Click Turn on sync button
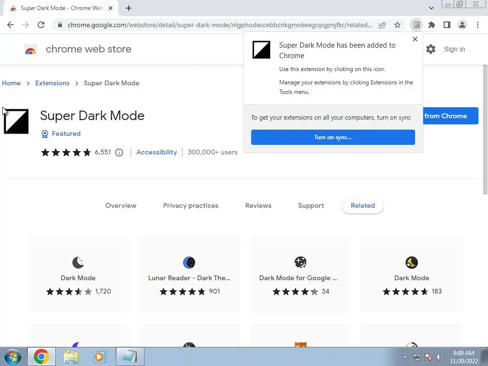The height and width of the screenshot is (366, 488). (x=333, y=137)
